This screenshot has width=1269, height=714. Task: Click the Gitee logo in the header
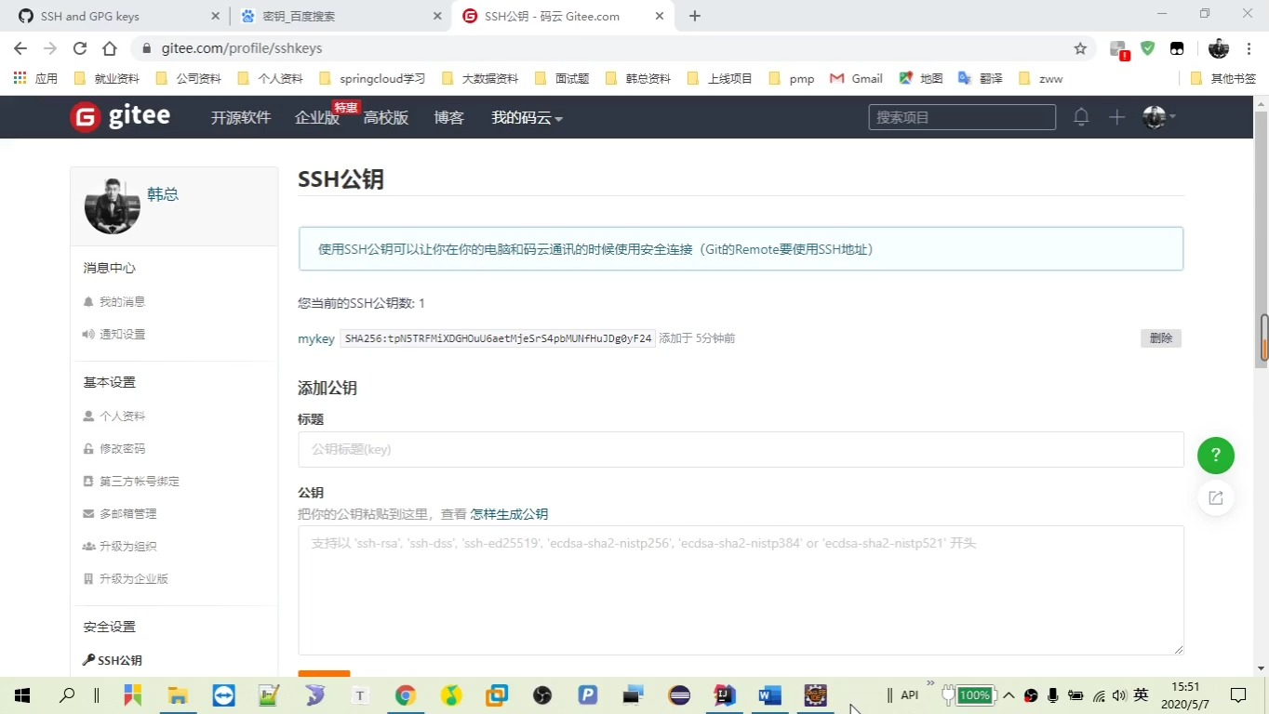(120, 117)
